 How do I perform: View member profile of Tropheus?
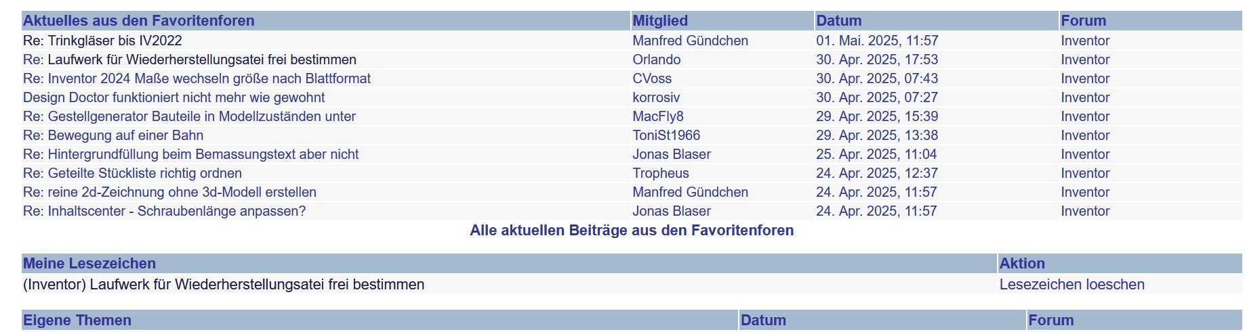661,173
